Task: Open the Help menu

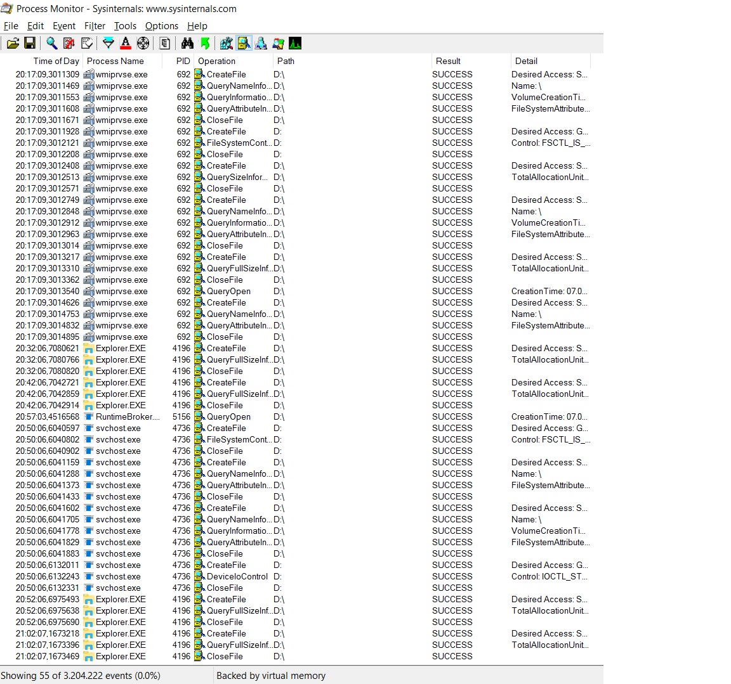Action: 197,26
